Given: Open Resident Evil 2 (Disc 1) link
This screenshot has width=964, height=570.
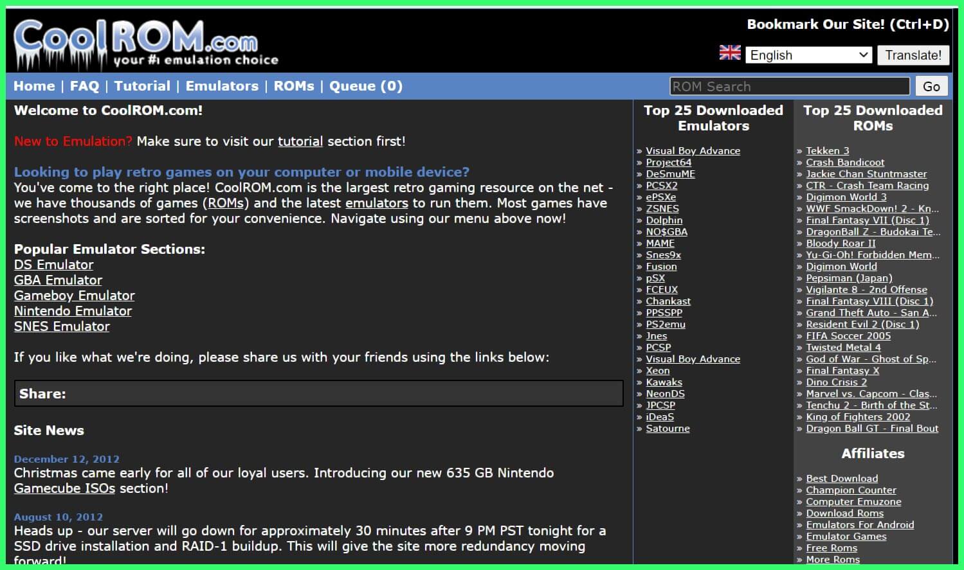Looking at the screenshot, I should (x=862, y=325).
